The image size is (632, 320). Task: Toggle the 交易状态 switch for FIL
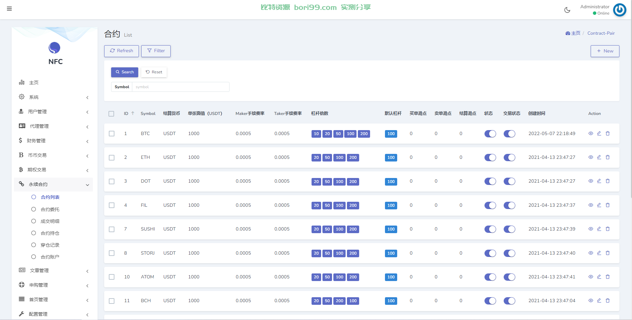509,205
